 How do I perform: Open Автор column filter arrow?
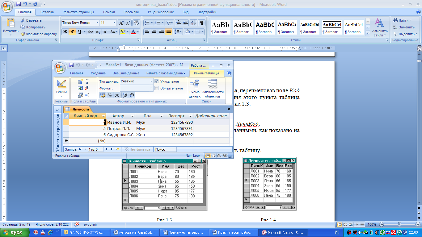pos(133,116)
